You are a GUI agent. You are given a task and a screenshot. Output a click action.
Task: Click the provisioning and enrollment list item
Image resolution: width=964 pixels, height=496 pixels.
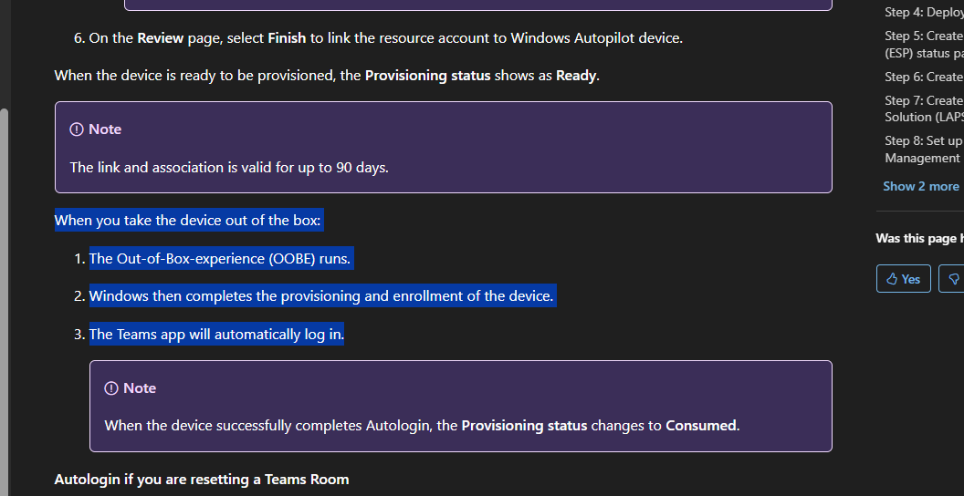click(x=321, y=296)
